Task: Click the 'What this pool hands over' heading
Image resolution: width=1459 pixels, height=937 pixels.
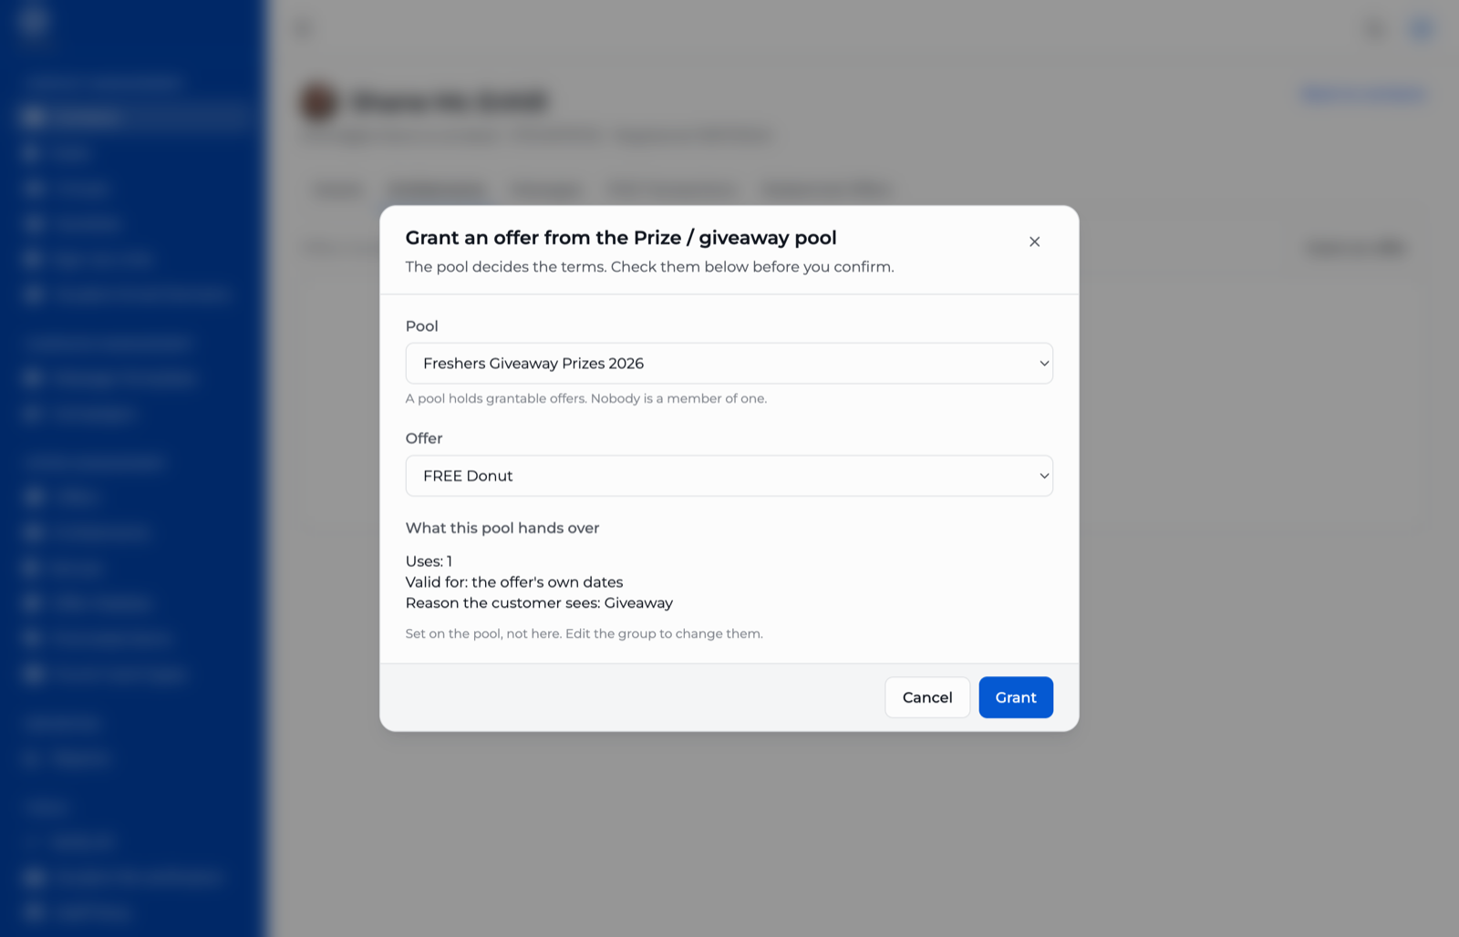Action: 502,528
